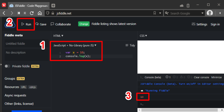
Task: Go forward with browser forward arrow
Action: click(x=12, y=13)
